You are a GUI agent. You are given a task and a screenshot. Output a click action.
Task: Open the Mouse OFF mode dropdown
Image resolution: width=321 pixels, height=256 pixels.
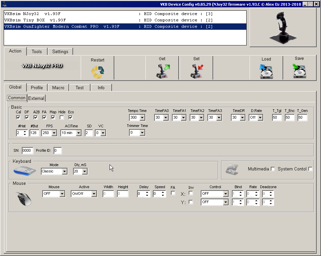coord(62,194)
